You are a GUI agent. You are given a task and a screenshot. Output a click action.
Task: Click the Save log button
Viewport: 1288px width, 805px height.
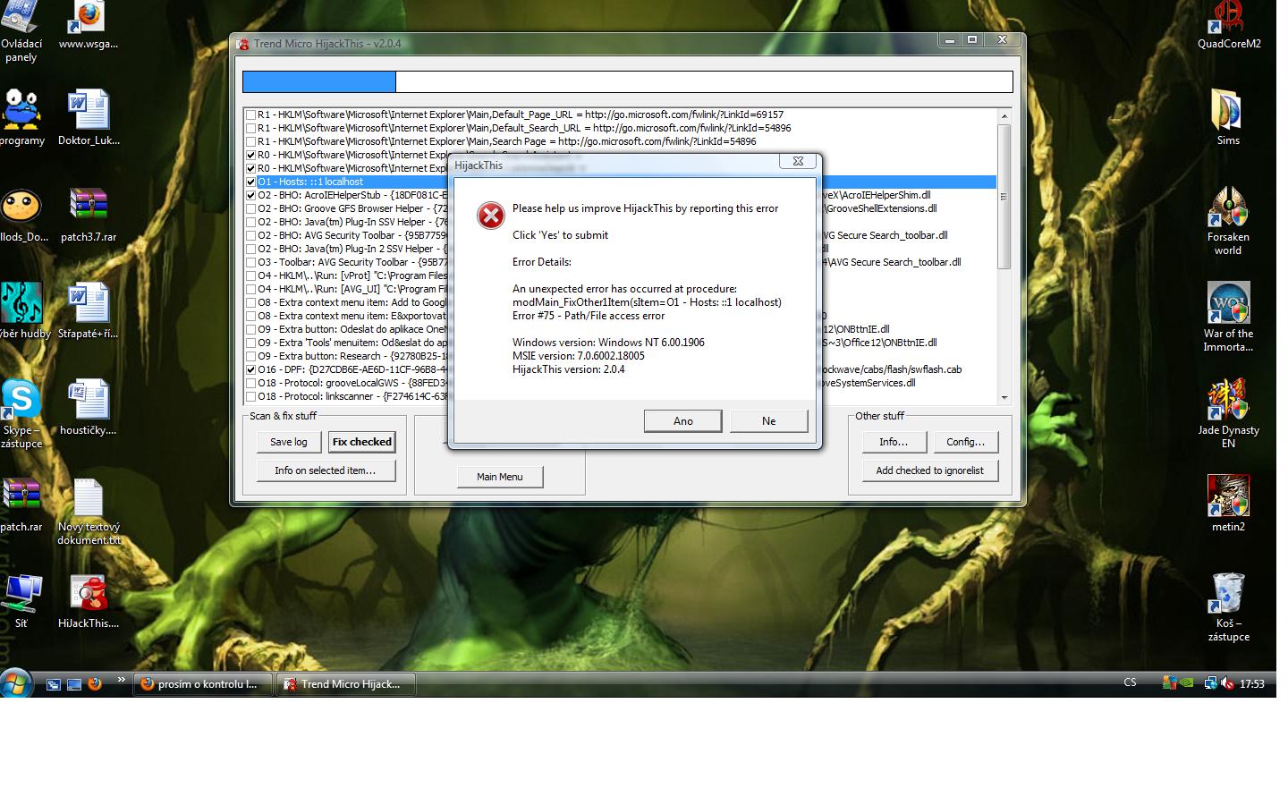click(289, 442)
